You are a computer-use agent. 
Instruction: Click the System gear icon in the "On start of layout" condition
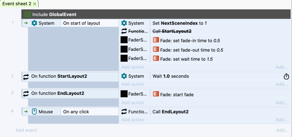[x=34, y=23]
